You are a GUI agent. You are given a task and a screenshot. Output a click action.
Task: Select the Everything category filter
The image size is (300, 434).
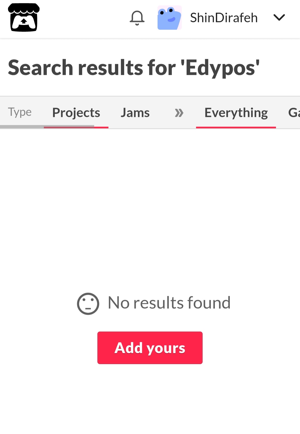coord(236,113)
